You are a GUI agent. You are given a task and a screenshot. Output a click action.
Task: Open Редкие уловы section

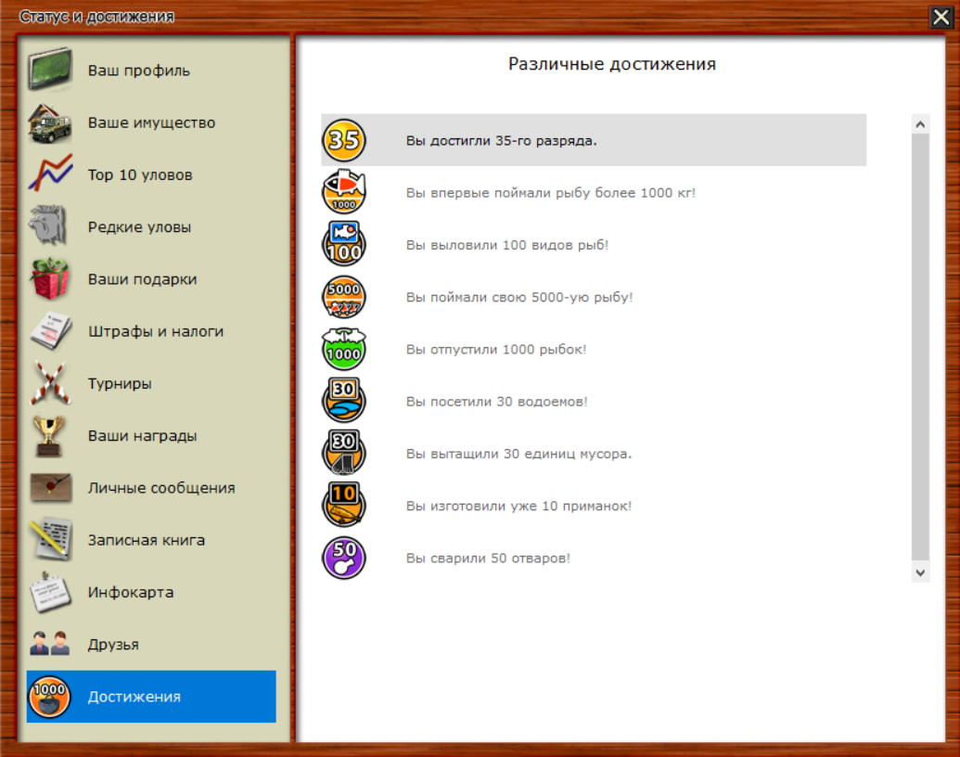pos(139,227)
